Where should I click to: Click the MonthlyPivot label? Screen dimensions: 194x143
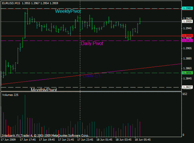pos(44,89)
